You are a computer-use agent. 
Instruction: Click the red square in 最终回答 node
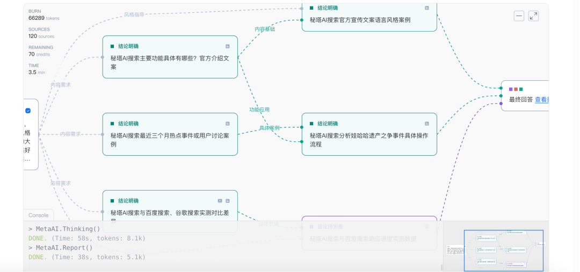(516, 89)
